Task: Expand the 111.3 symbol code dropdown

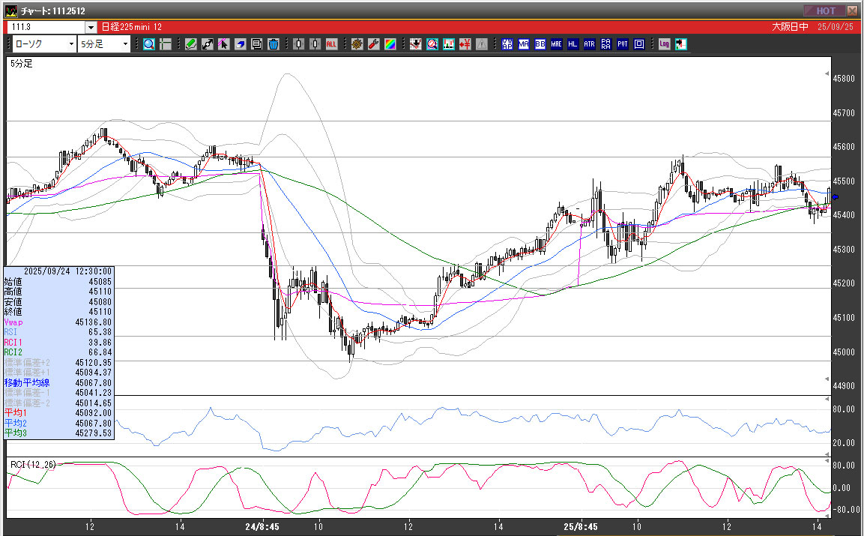Action: coord(91,27)
